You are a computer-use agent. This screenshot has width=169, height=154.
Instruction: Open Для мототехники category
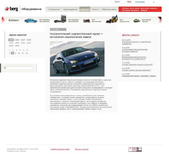[x=97, y=21]
